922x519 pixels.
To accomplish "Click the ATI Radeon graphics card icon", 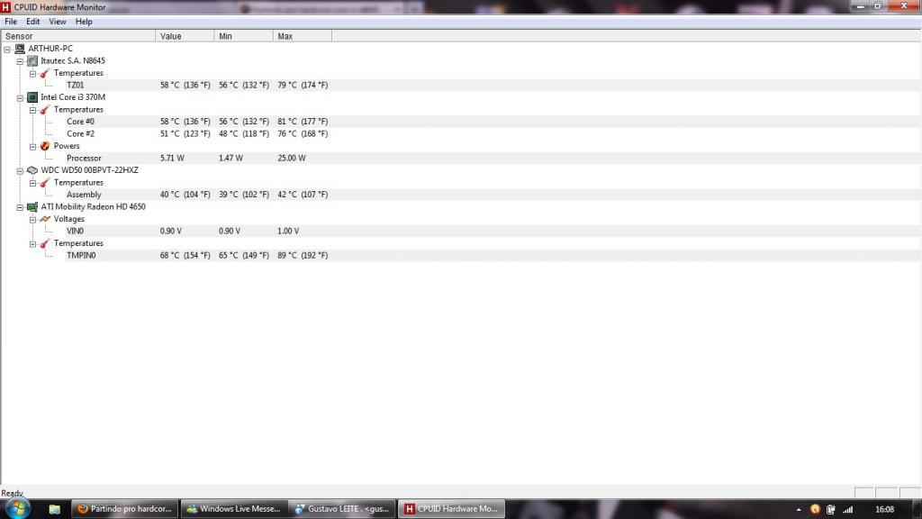I will tap(32, 206).
